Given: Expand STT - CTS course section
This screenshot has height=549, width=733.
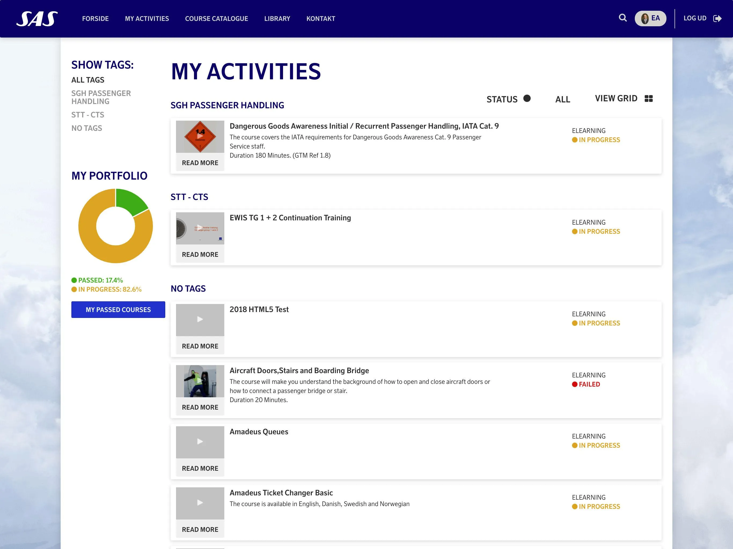Looking at the screenshot, I should 189,197.
